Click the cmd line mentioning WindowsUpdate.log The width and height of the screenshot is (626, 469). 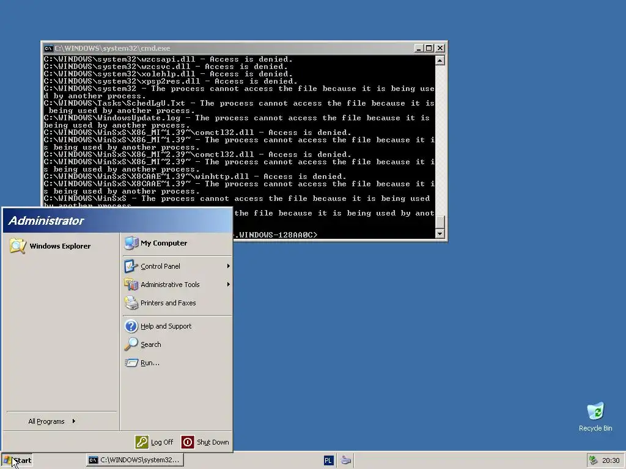point(237,118)
